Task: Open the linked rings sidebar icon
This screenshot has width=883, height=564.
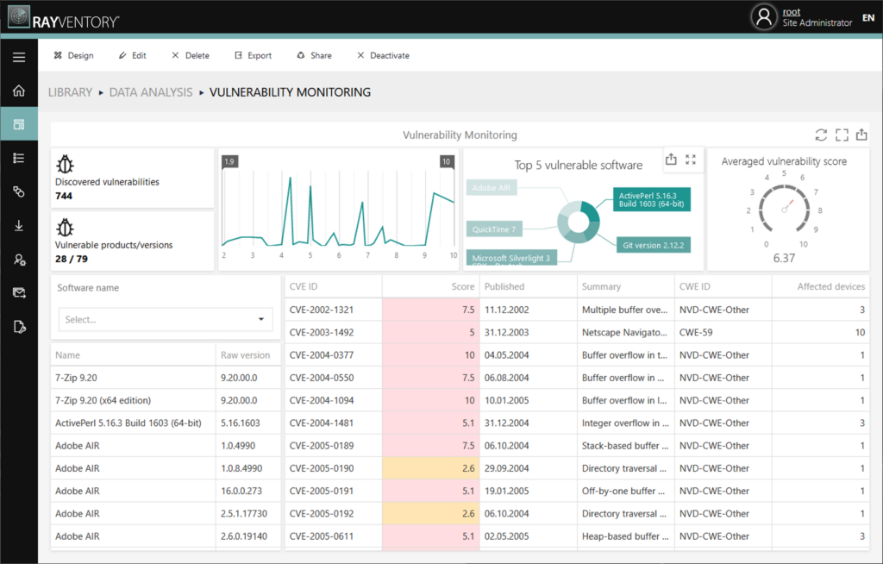Action: pos(19,191)
